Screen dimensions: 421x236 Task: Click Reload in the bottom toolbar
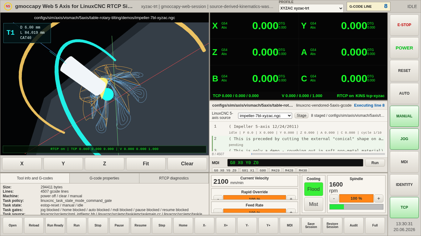[x=34, y=226]
